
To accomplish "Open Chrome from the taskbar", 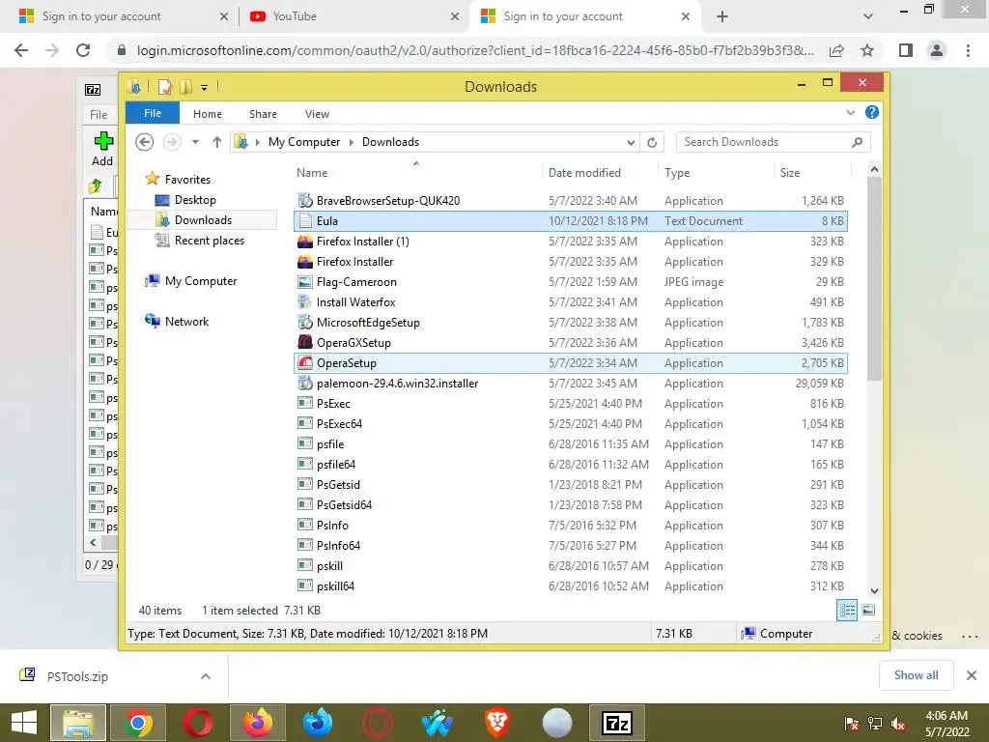I will coord(138,723).
